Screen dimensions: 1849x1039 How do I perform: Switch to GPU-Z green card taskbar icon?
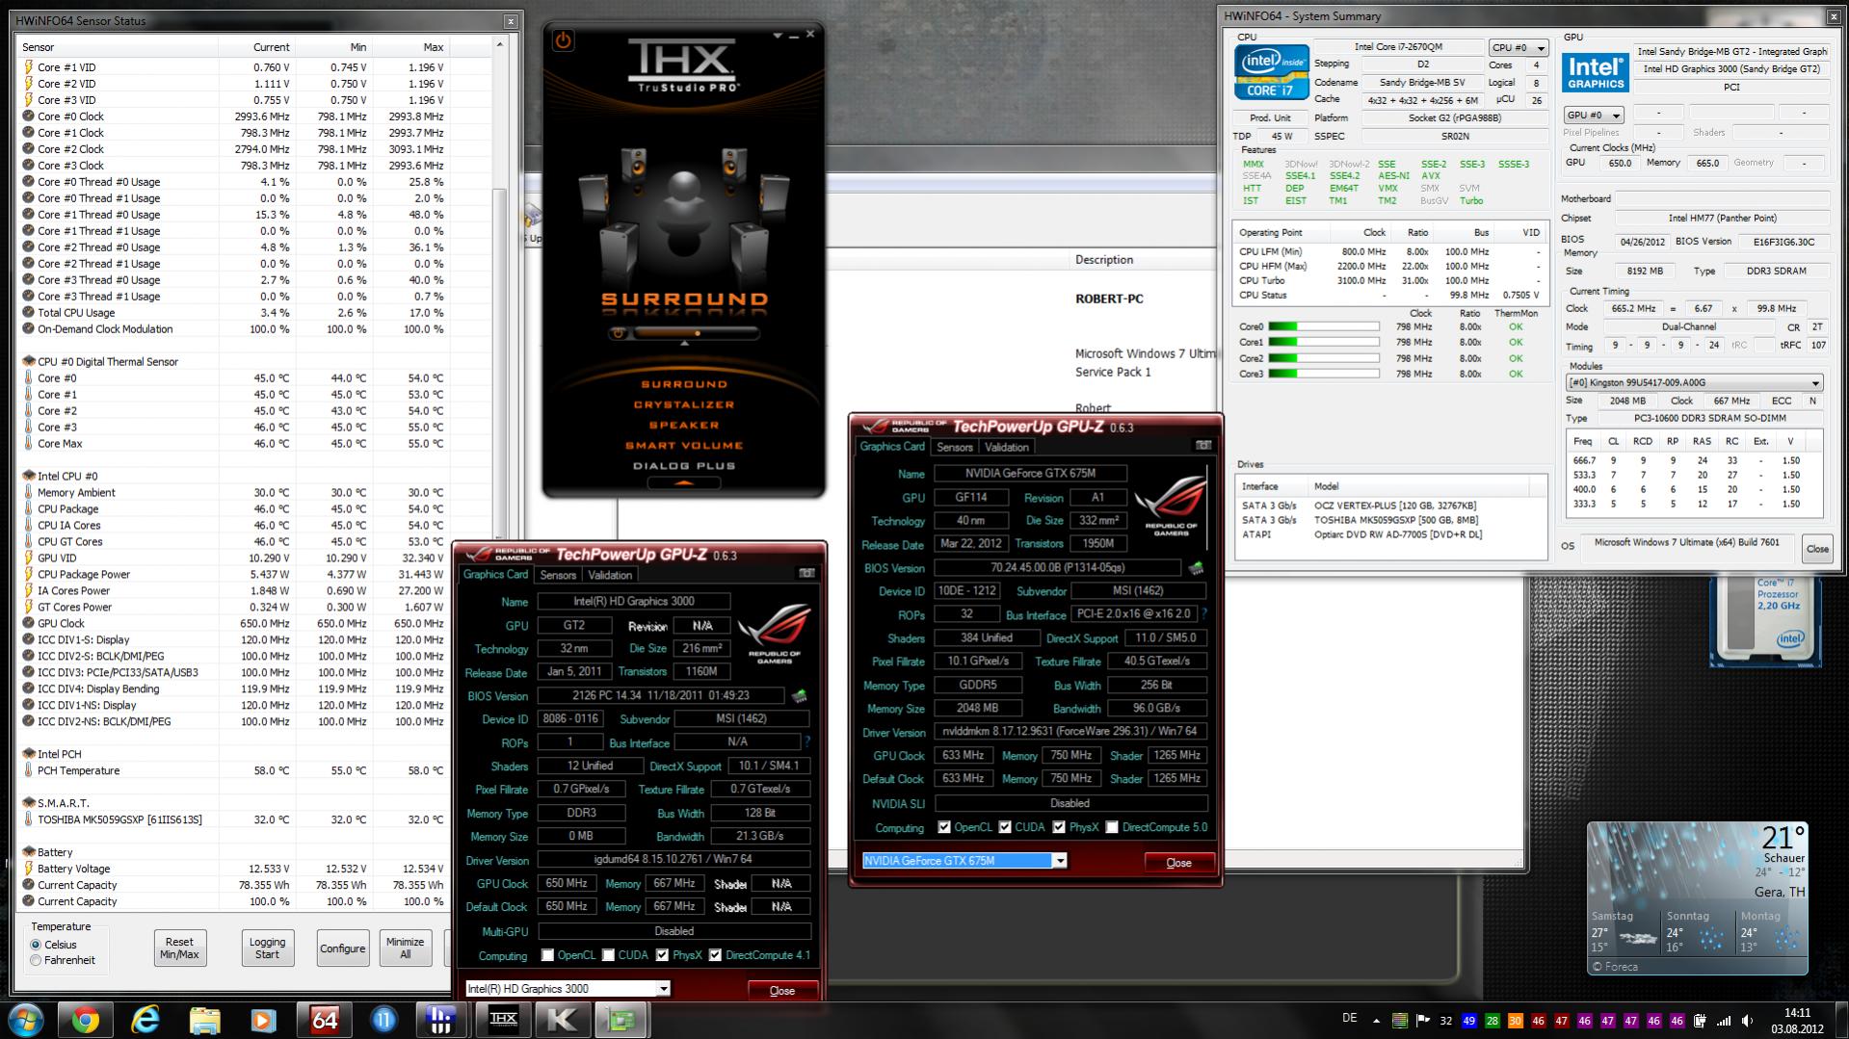tap(622, 1020)
